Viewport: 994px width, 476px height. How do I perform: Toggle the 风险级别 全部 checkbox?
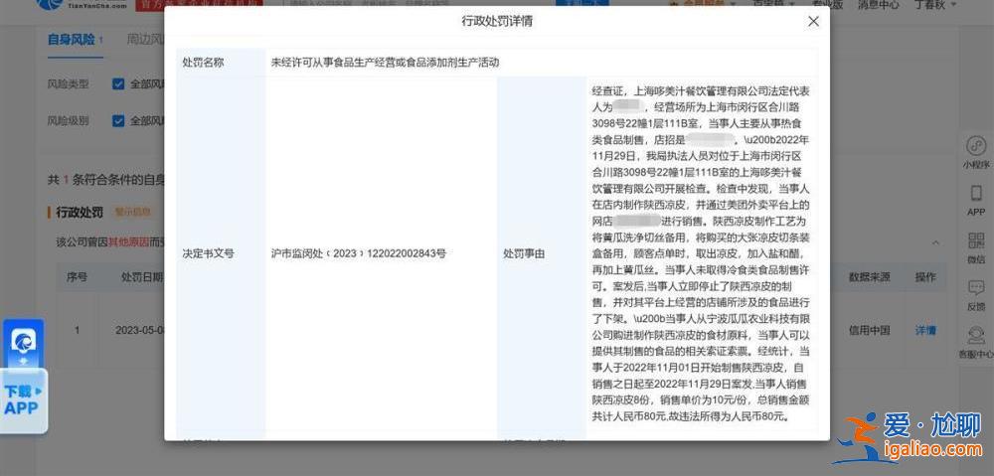(118, 120)
